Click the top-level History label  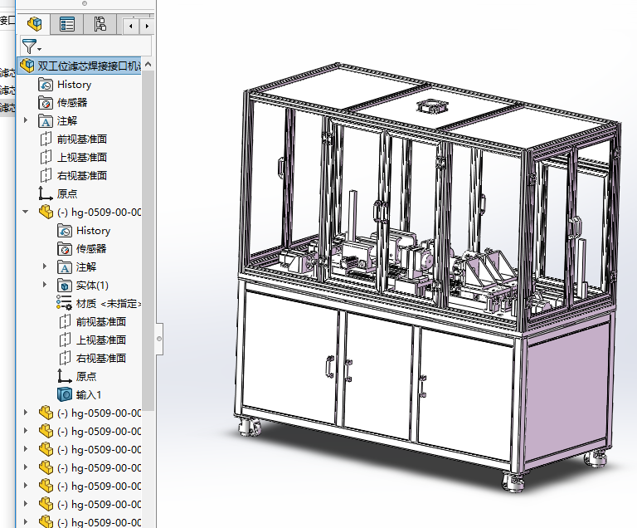75,85
